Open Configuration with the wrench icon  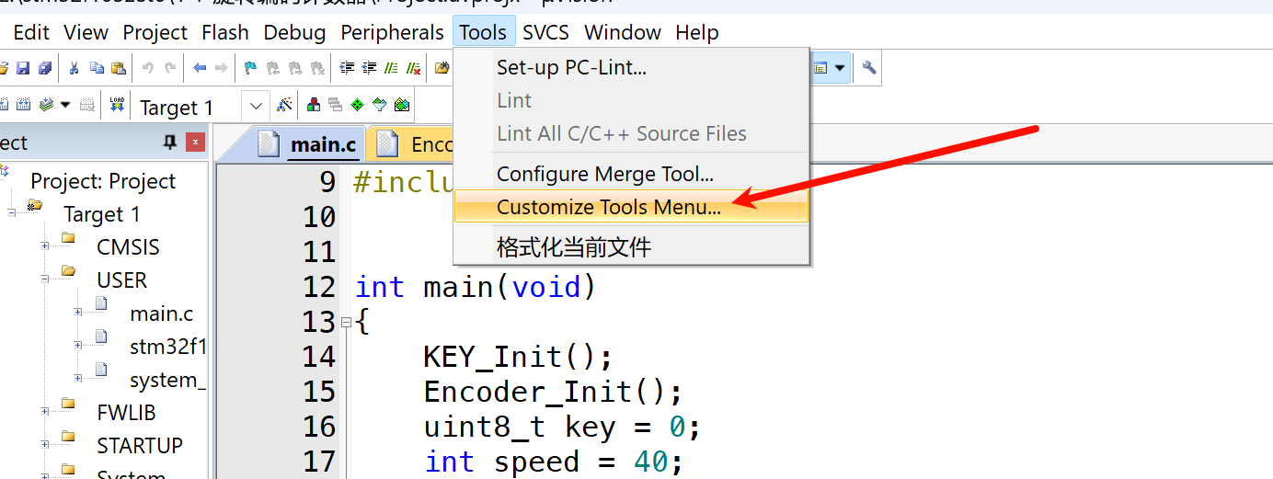pyautogui.click(x=868, y=68)
